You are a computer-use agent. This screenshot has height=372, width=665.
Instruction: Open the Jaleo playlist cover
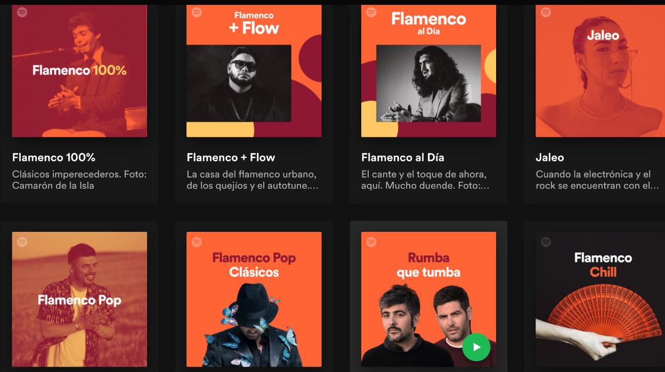tap(600, 71)
